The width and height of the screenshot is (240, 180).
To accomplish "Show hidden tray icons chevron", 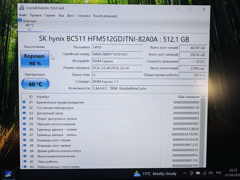I will [185, 173].
